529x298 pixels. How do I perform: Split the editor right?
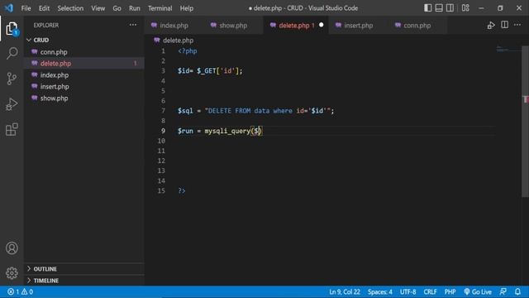[505, 25]
